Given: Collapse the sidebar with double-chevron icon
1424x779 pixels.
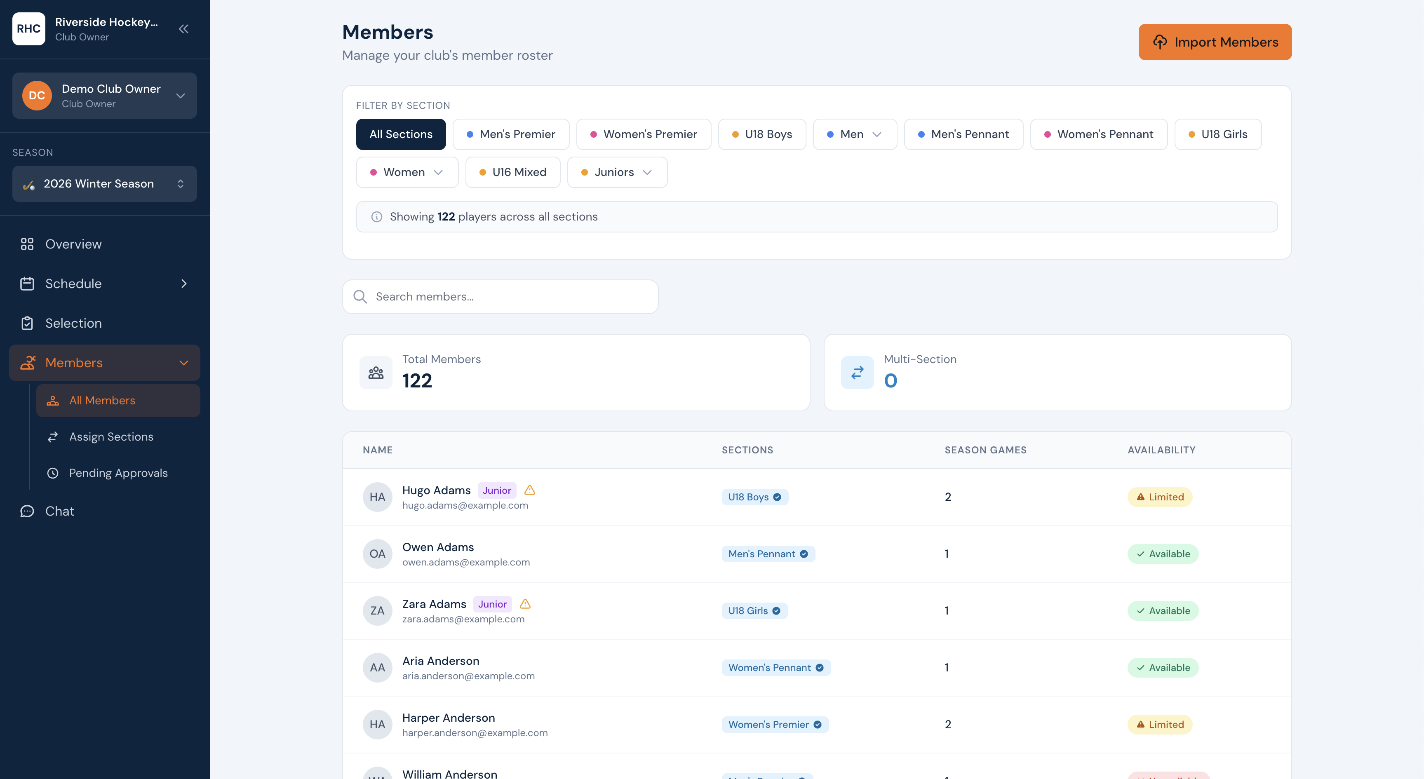Looking at the screenshot, I should [183, 29].
